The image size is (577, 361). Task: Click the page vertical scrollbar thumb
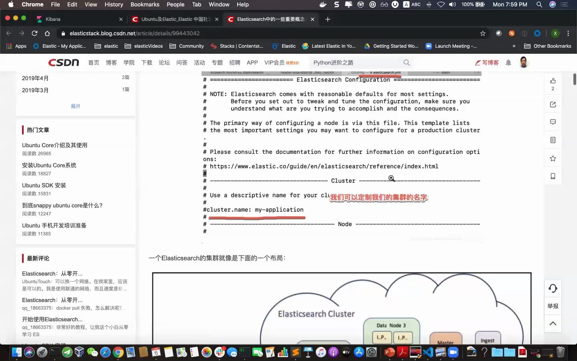tap(575, 79)
